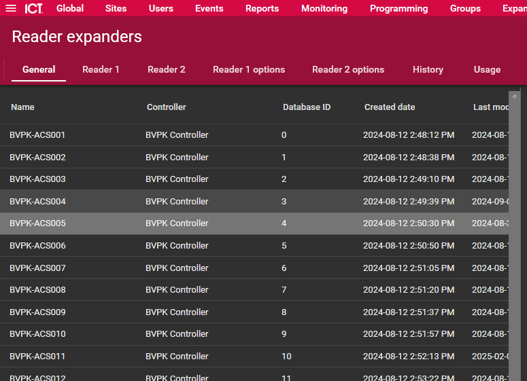Switch to the Reader 2 tab
This screenshot has width=527, height=381.
(167, 69)
